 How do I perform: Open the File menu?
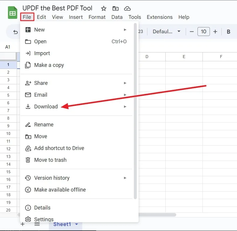pos(27,17)
